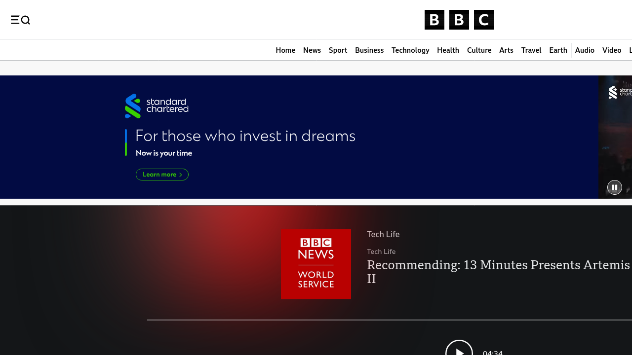Click the BBC News World Service thumbnail

[x=316, y=264]
